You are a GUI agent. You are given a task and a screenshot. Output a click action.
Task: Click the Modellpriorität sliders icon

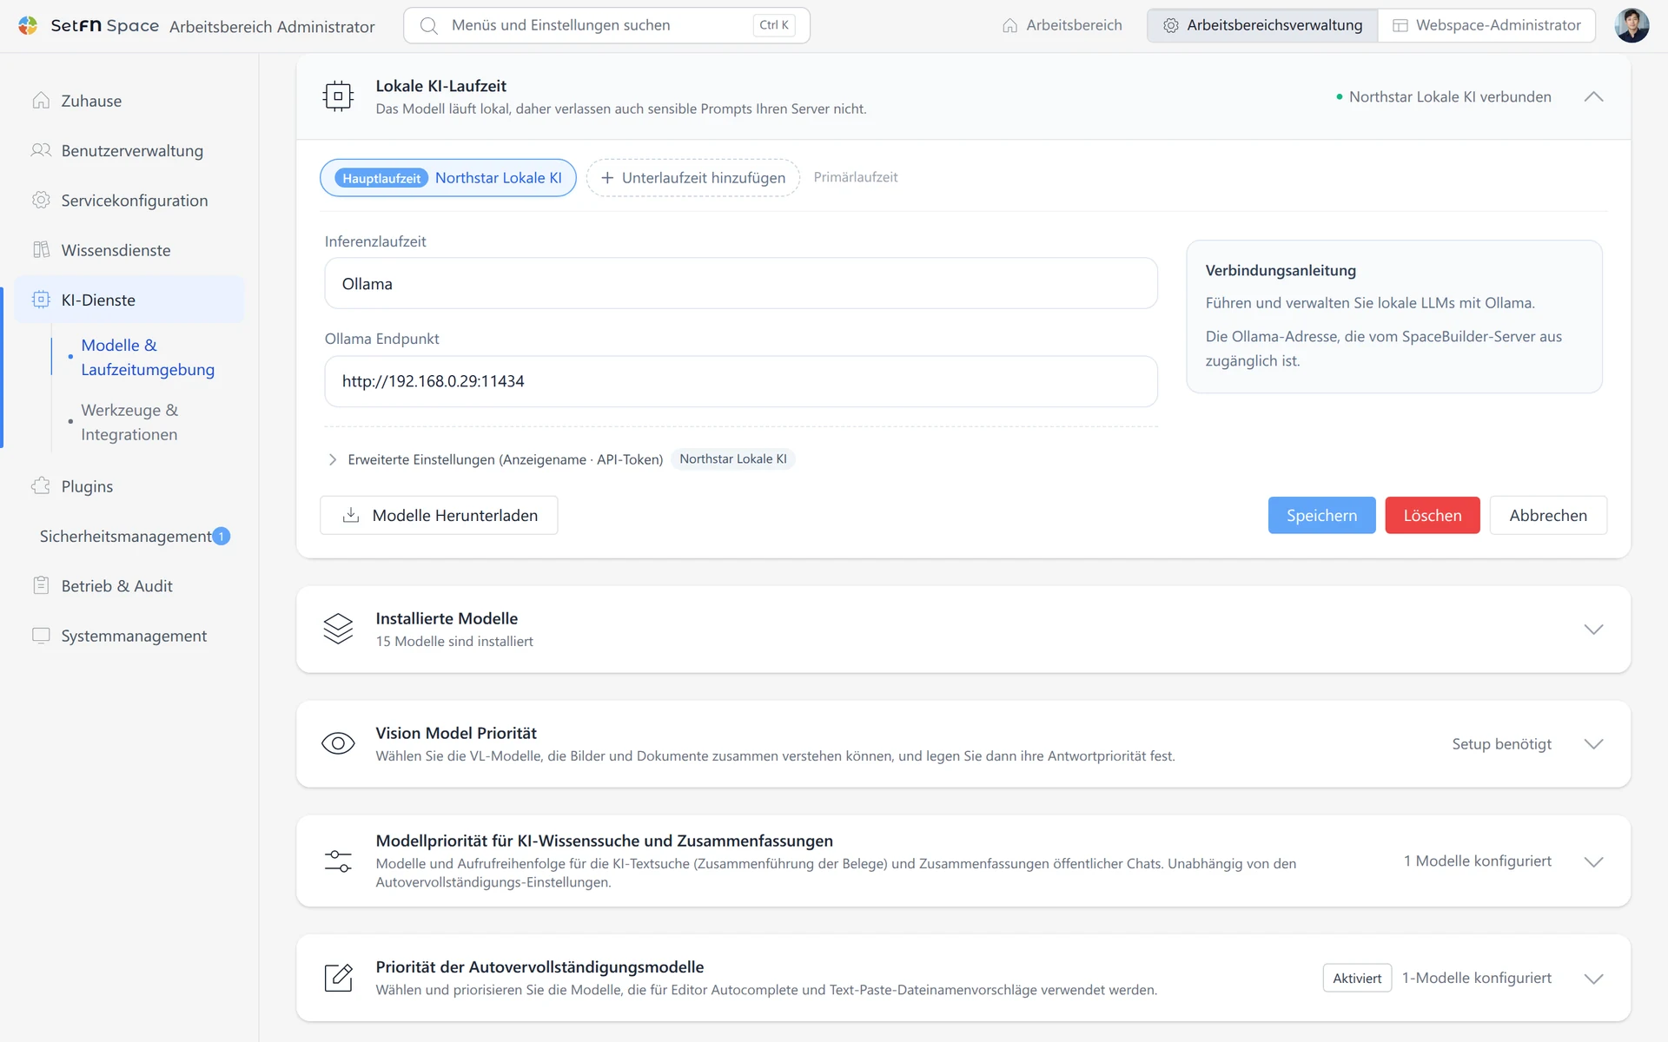click(338, 861)
